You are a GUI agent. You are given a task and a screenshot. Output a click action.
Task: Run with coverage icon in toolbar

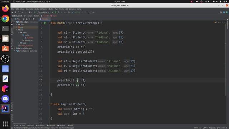pos(59,13)
